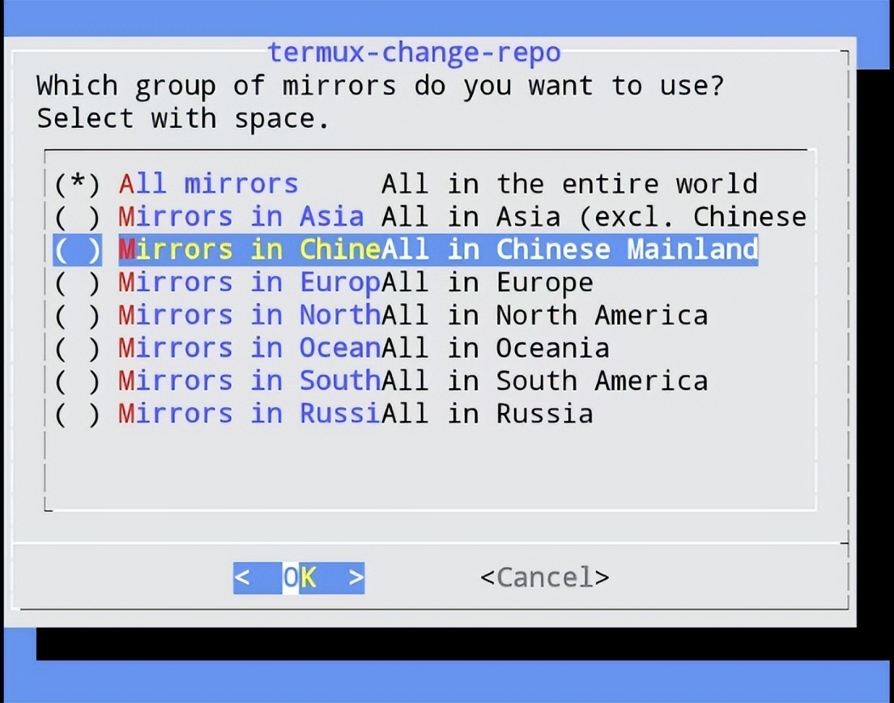Confirm selection with the OK button
Image resolution: width=894 pixels, height=703 pixels.
(299, 578)
